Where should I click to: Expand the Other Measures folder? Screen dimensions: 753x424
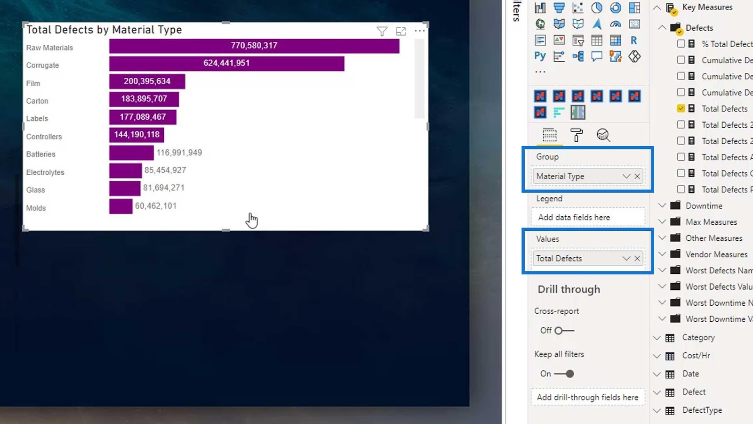coord(662,238)
